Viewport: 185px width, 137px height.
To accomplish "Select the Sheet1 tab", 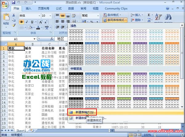I will click(x=21, y=131).
